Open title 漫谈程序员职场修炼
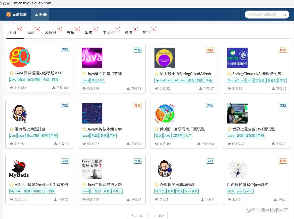The height and width of the screenshot is (219, 294). point(177,185)
